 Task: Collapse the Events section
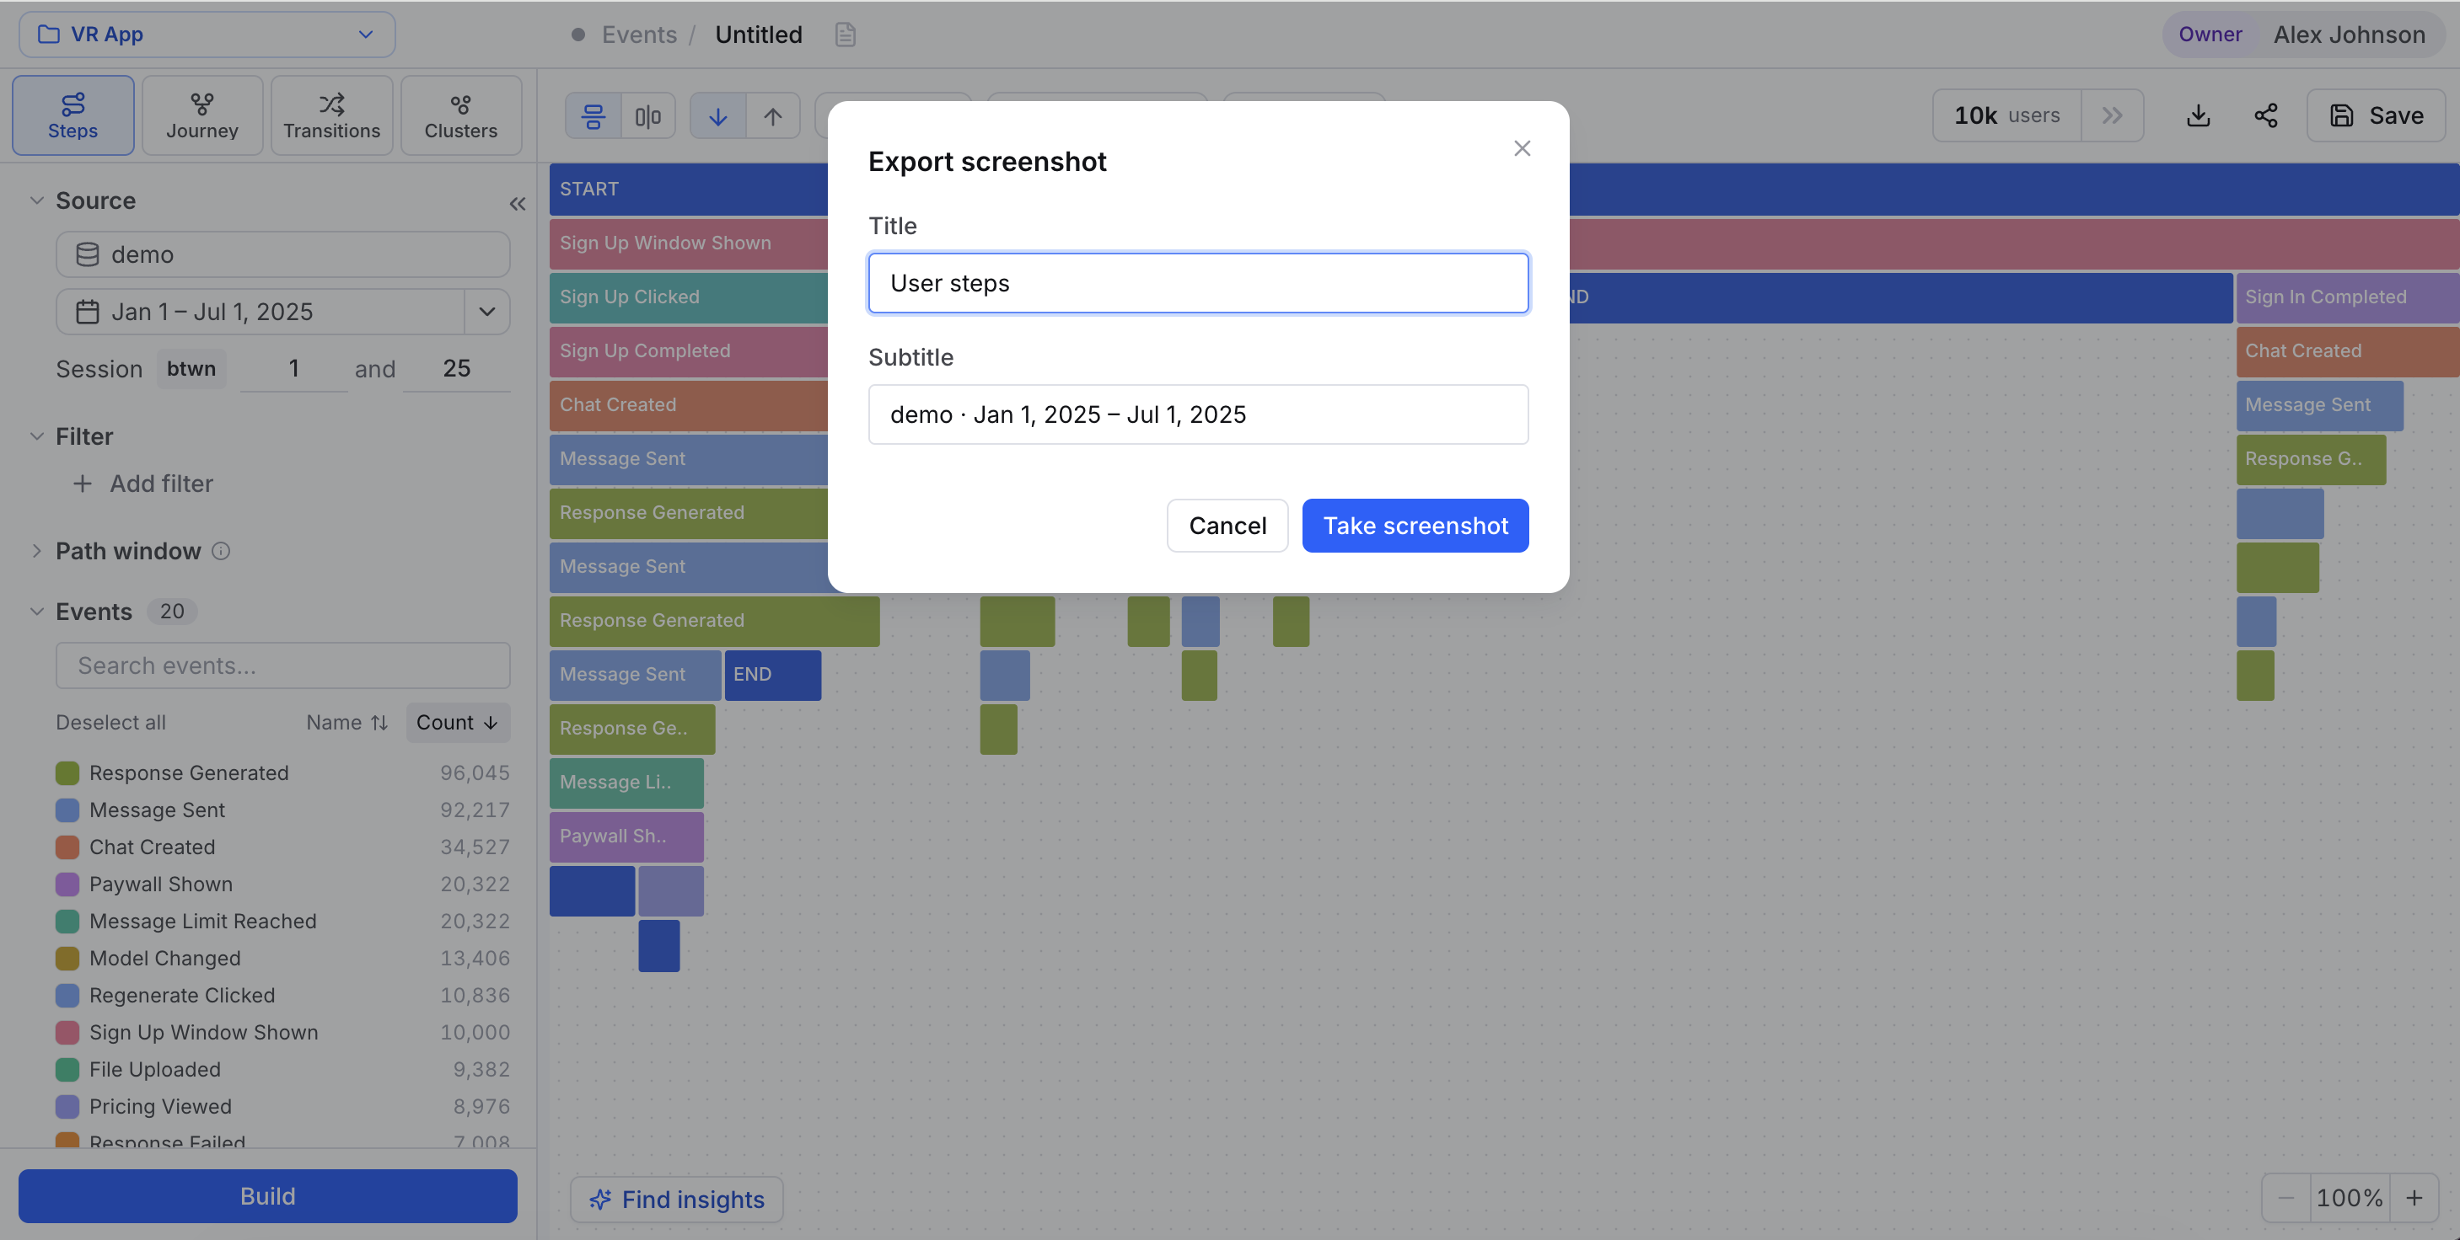point(36,612)
